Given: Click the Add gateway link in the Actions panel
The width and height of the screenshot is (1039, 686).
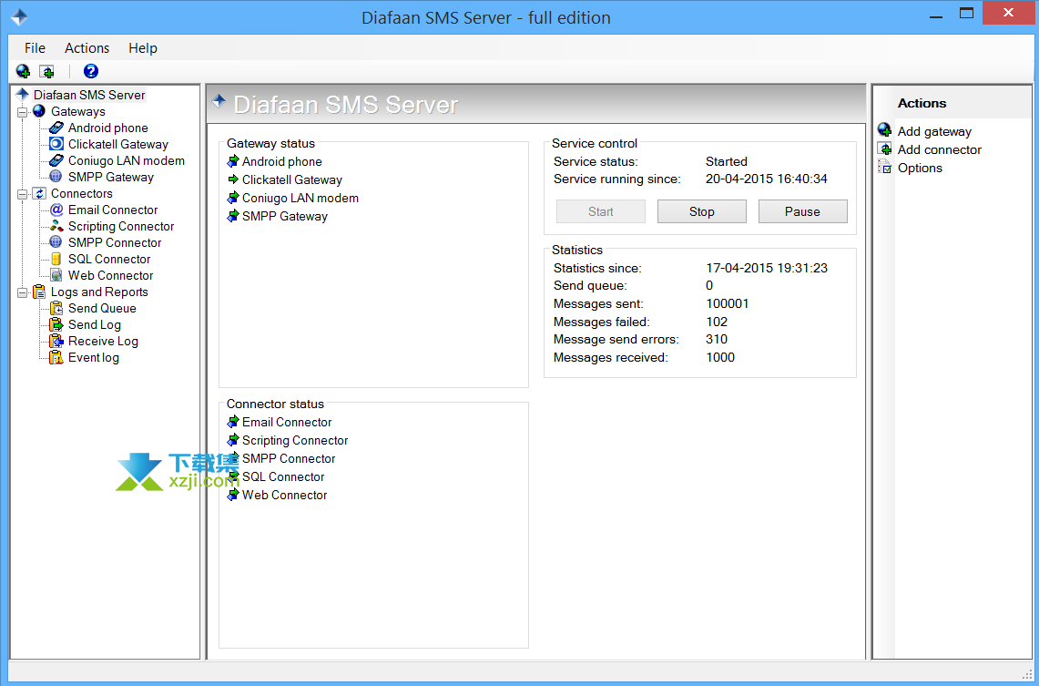Looking at the screenshot, I should pyautogui.click(x=934, y=131).
